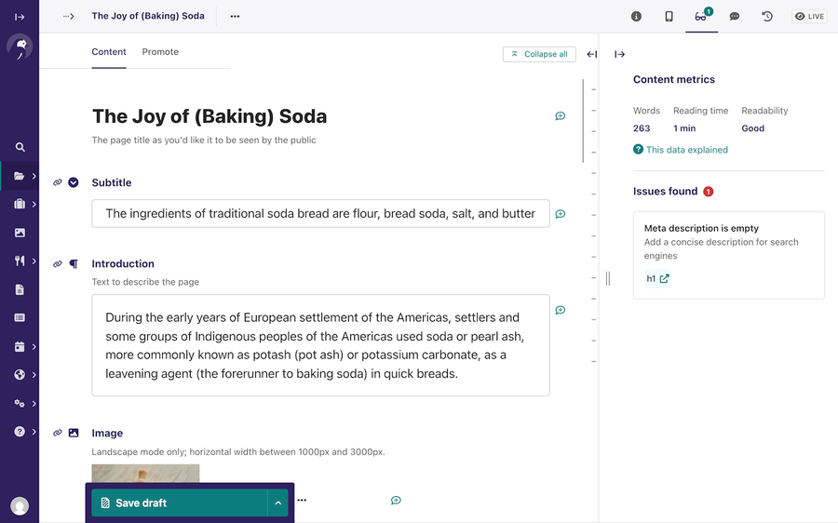Collapse the Introduction section pilcrow toggle
This screenshot has width=838, height=523.
tap(74, 264)
